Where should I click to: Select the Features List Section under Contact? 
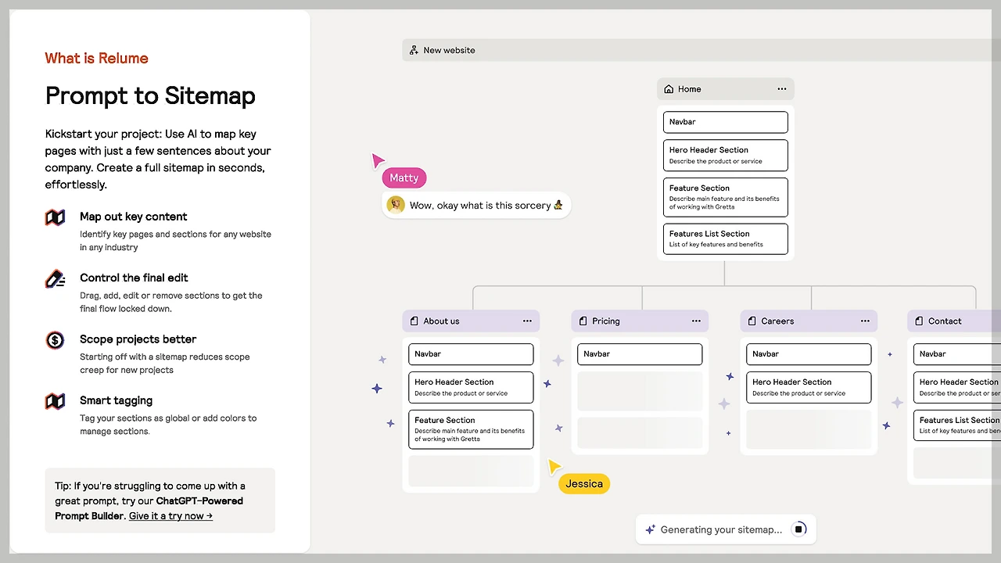click(x=957, y=425)
